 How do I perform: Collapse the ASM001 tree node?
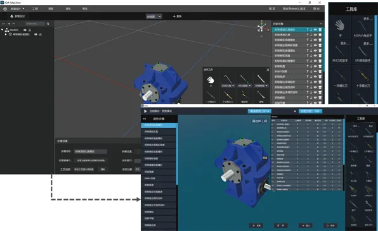pos(2,30)
